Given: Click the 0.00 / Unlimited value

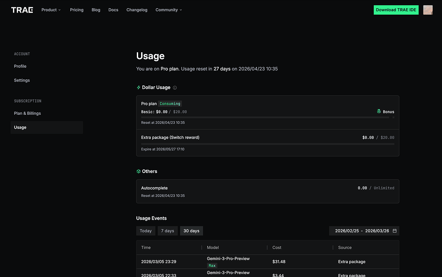Looking at the screenshot, I should point(376,188).
